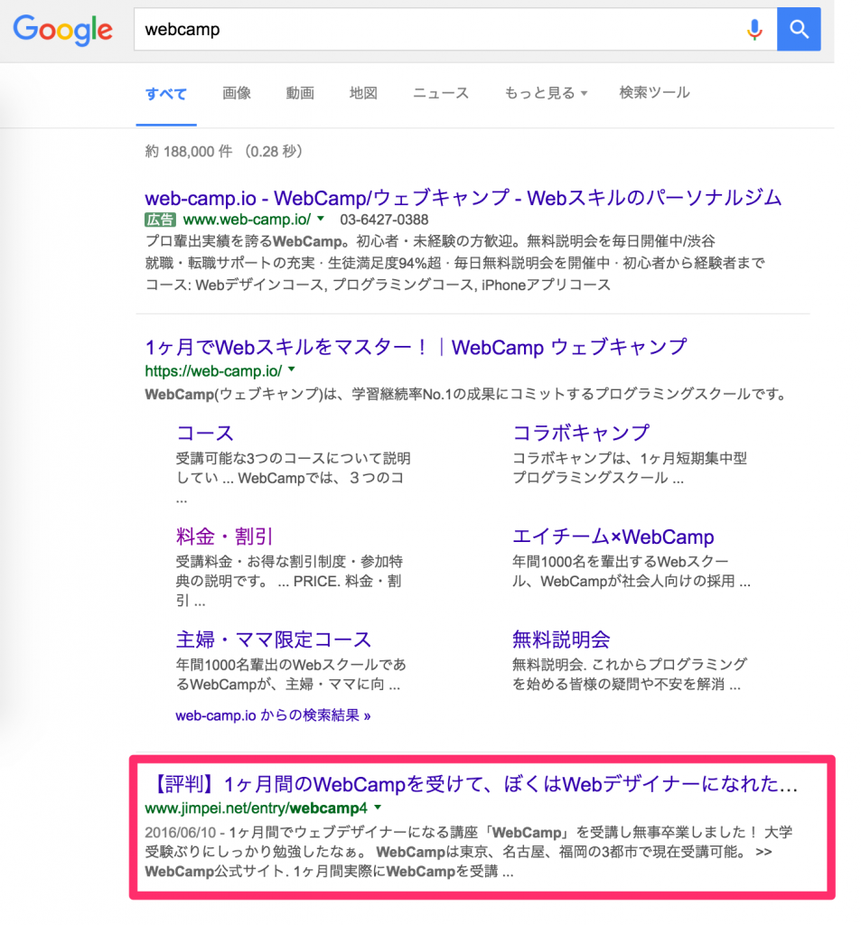
Task: Click the blue search magnifier button
Action: [799, 29]
